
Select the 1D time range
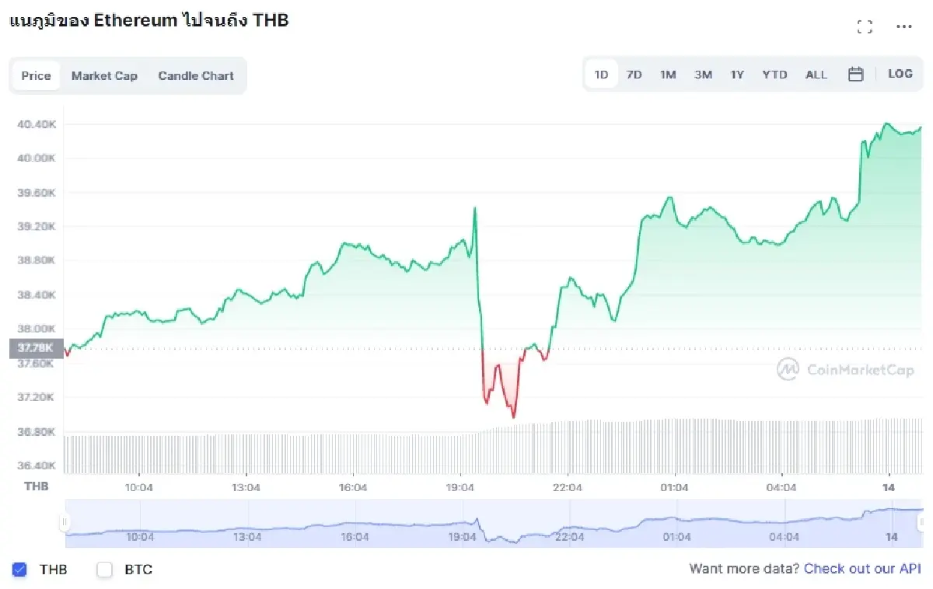[600, 73]
